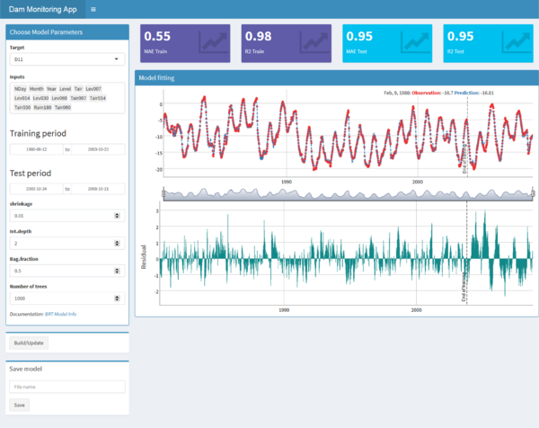
Task: Click the R2 Test chart icon
Action: coord(516,41)
